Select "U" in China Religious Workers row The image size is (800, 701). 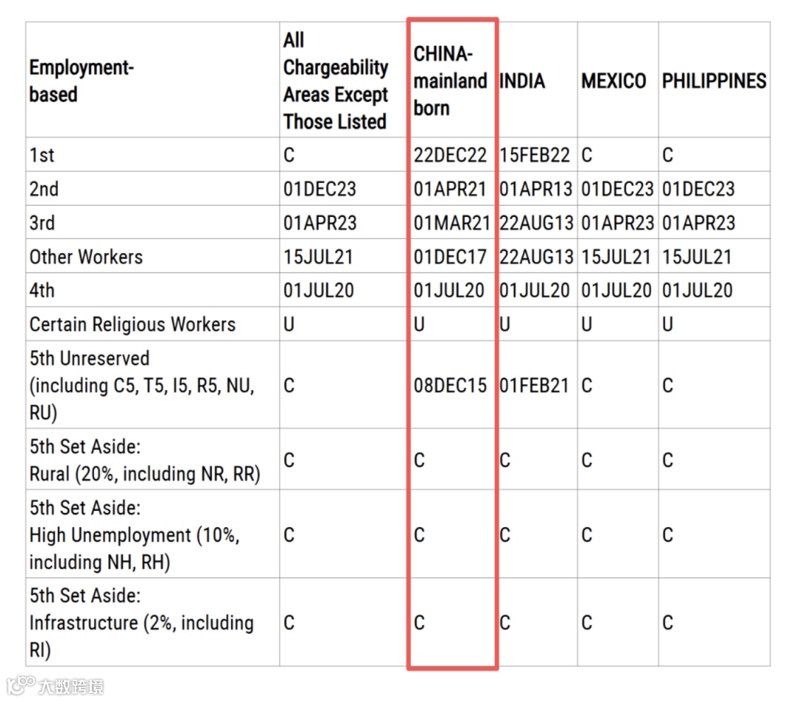click(419, 324)
